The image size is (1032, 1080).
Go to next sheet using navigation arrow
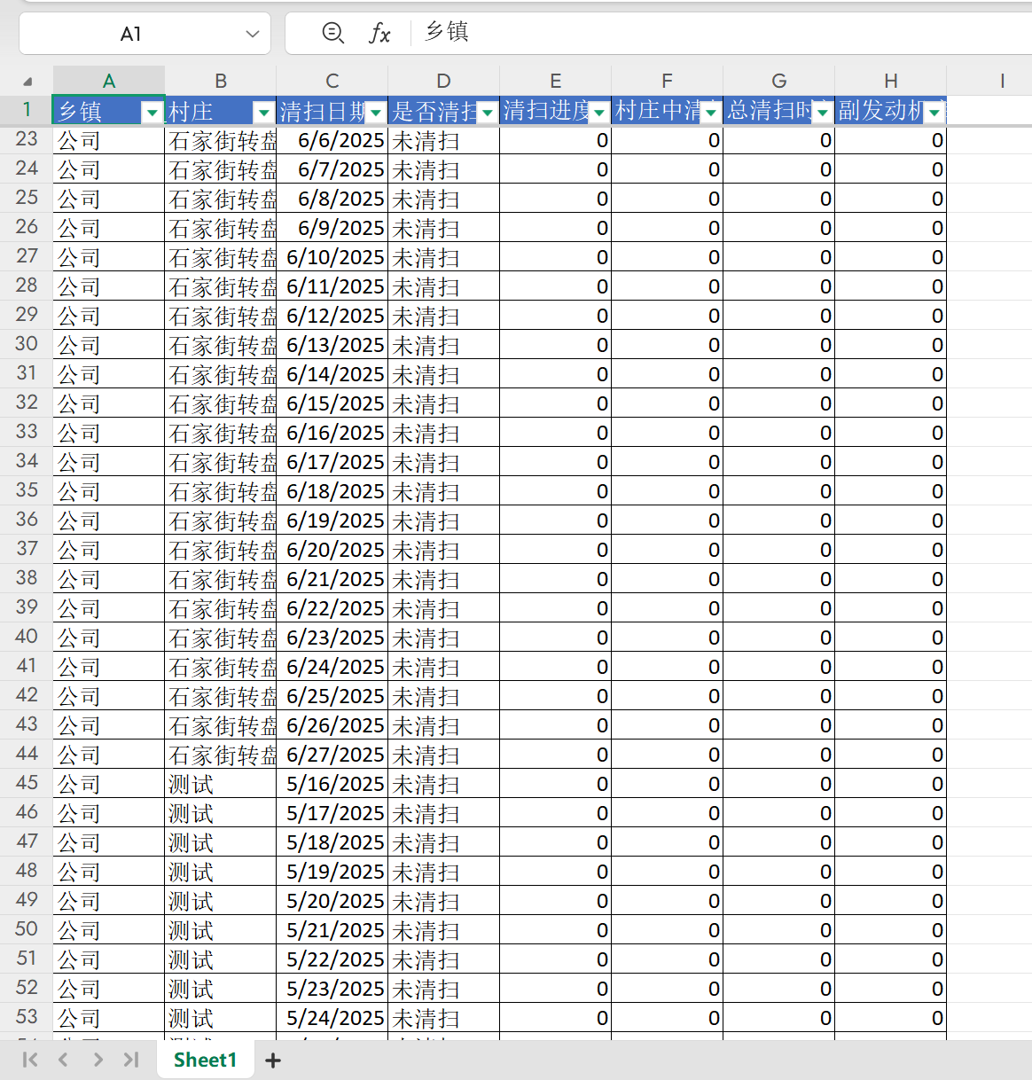(98, 1060)
